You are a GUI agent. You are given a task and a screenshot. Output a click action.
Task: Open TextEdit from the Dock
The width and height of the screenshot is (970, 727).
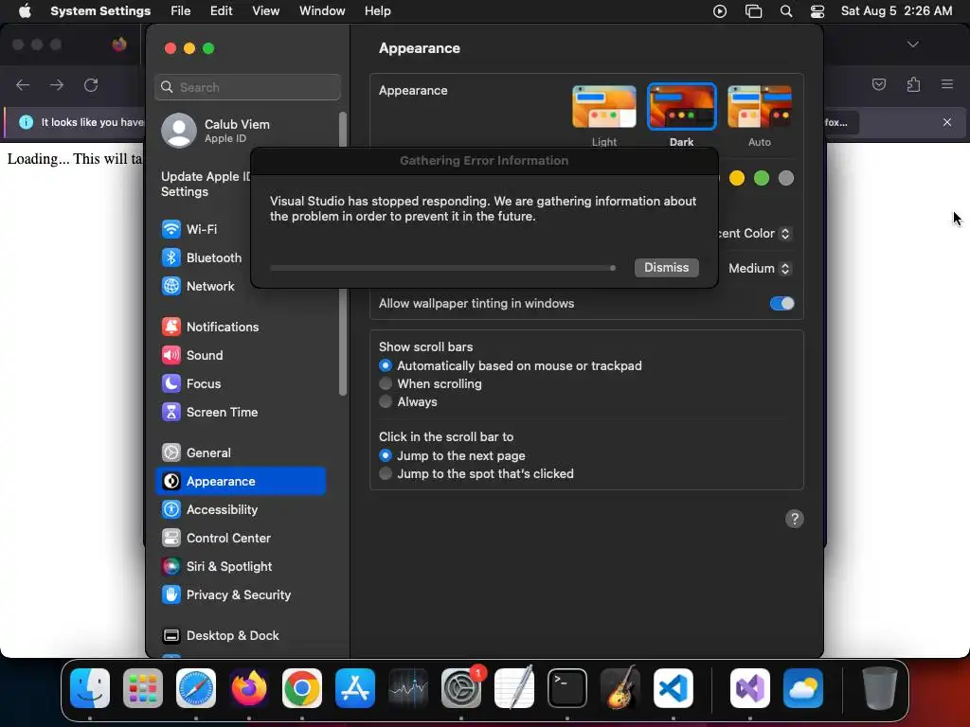click(514, 688)
